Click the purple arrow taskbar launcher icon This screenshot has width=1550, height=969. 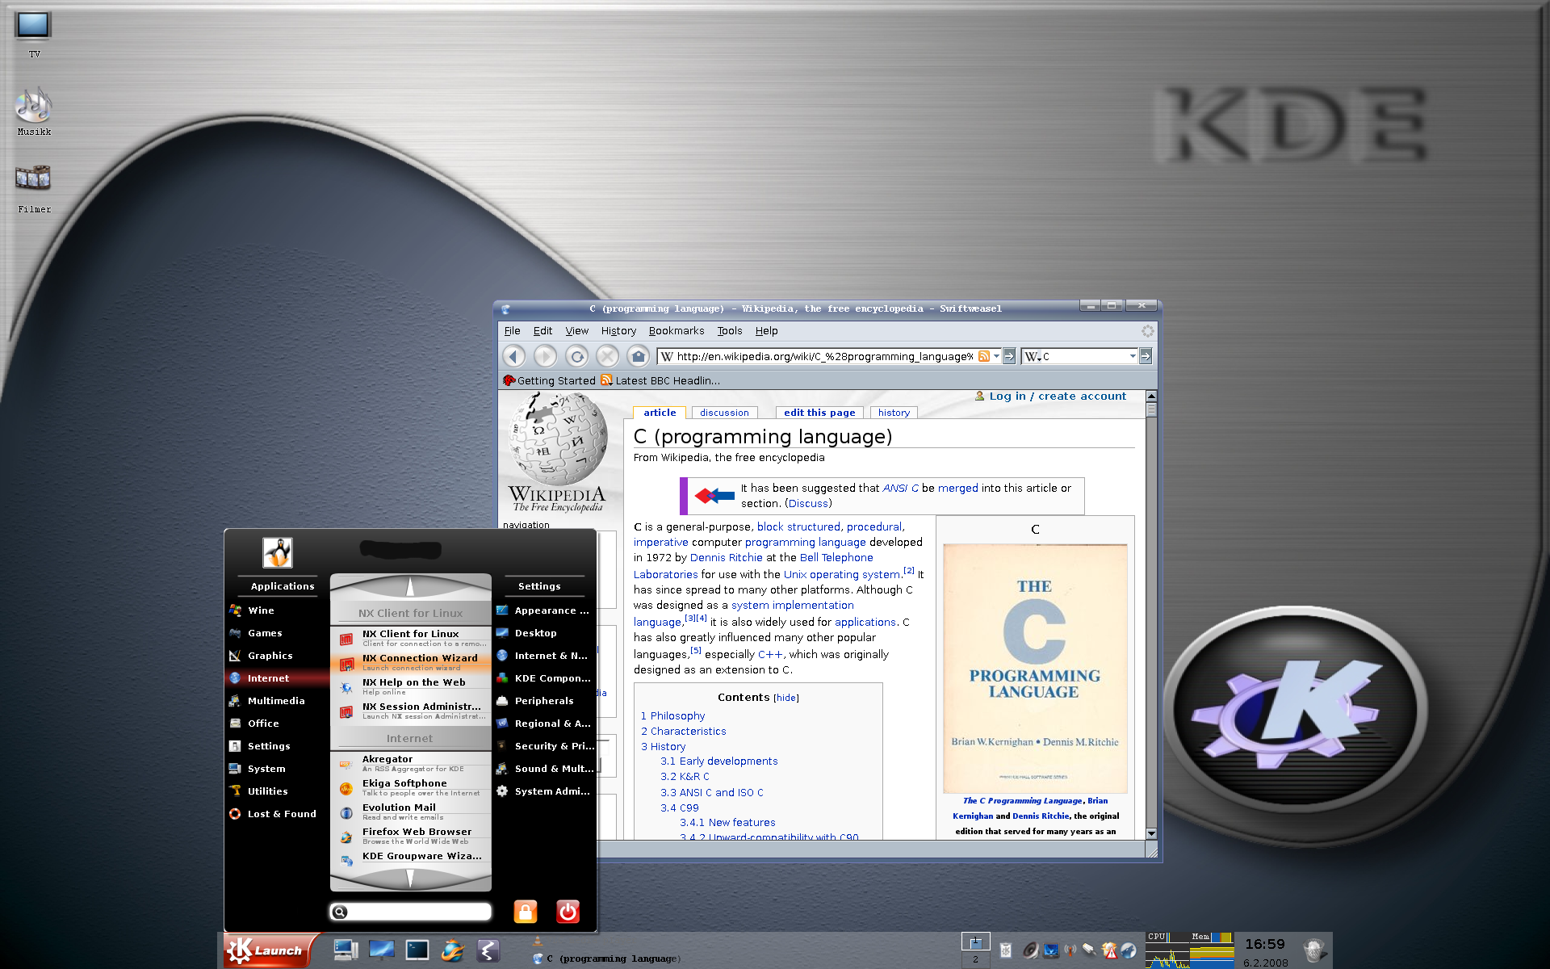(x=488, y=950)
